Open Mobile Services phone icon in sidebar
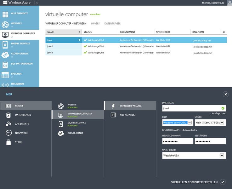The image size is (232, 189). coord(5,45)
